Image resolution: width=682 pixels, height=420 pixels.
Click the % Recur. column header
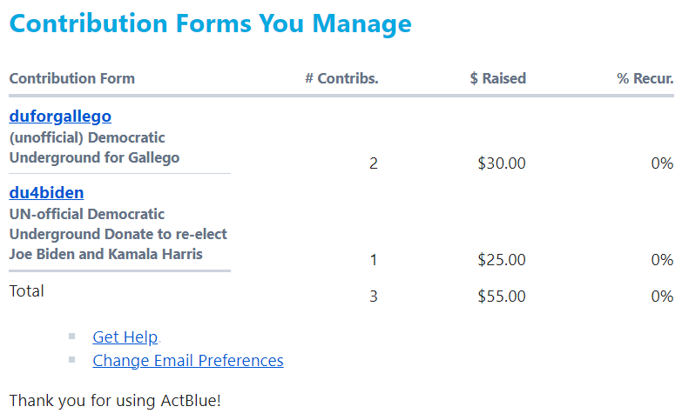pos(645,78)
